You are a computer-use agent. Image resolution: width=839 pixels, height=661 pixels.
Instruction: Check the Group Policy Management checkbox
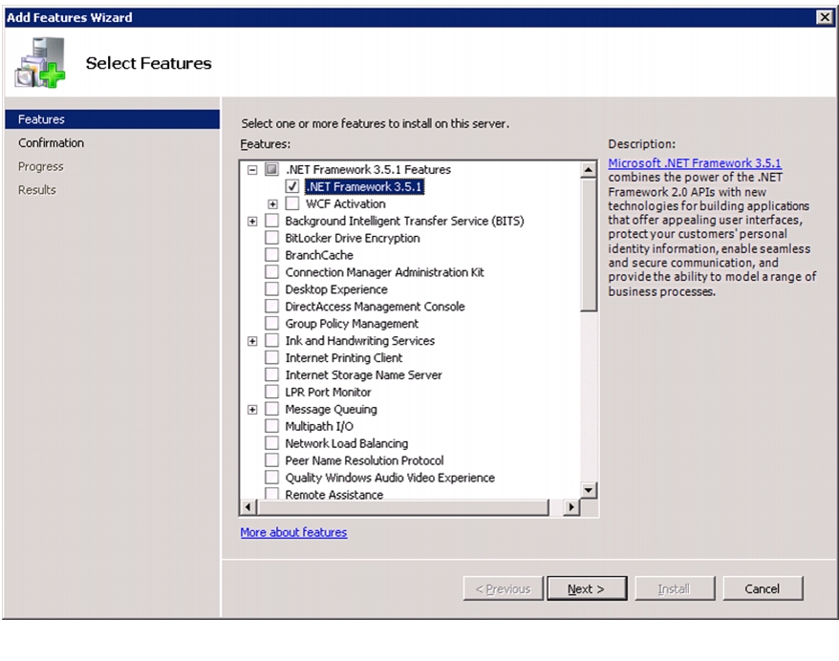click(271, 324)
